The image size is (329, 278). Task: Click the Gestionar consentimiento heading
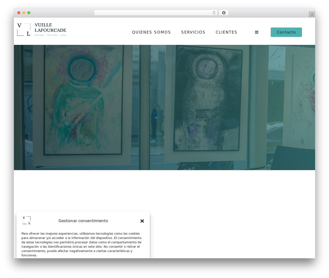pos(83,221)
